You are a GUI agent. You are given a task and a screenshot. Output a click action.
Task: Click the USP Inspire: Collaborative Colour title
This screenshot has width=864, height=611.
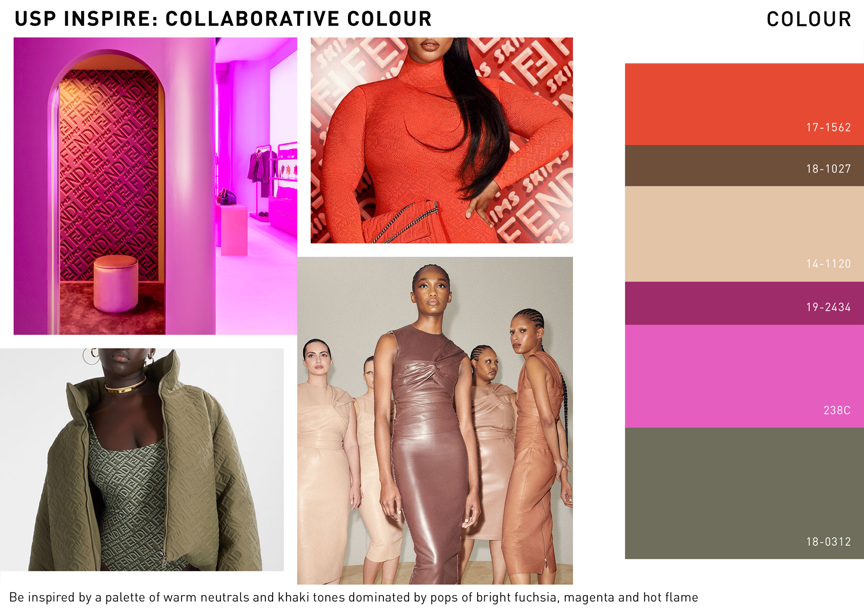click(223, 19)
